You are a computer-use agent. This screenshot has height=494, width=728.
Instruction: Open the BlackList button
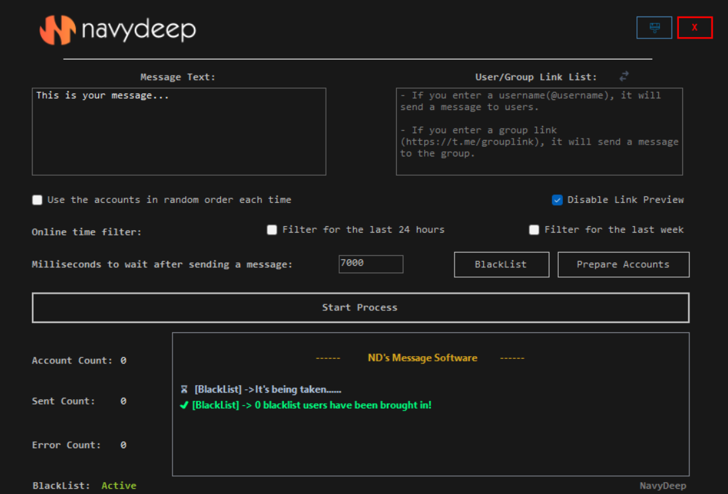point(502,265)
